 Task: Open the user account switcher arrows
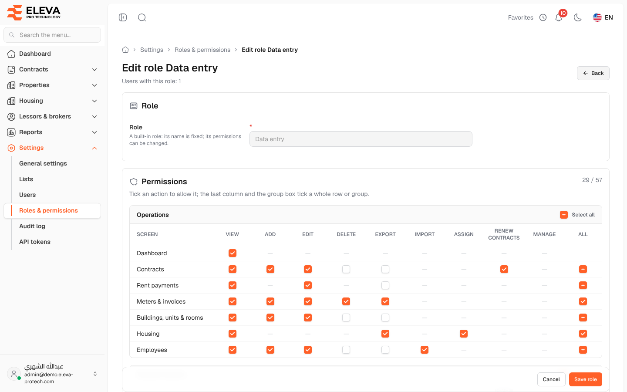[x=95, y=374]
